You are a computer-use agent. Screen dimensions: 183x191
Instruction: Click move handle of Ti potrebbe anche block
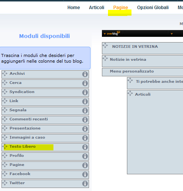130,81
